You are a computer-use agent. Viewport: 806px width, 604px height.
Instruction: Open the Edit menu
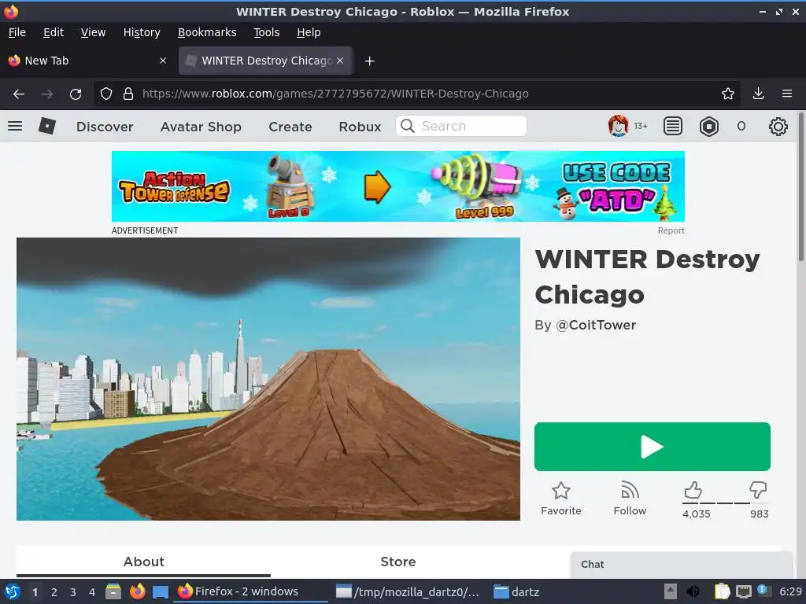click(x=54, y=32)
